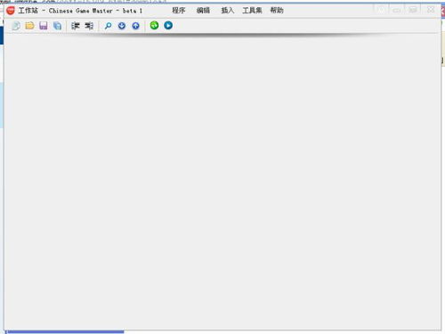Click the decrease indent toolbar icon
This screenshot has height=334, width=445.
pos(76,26)
